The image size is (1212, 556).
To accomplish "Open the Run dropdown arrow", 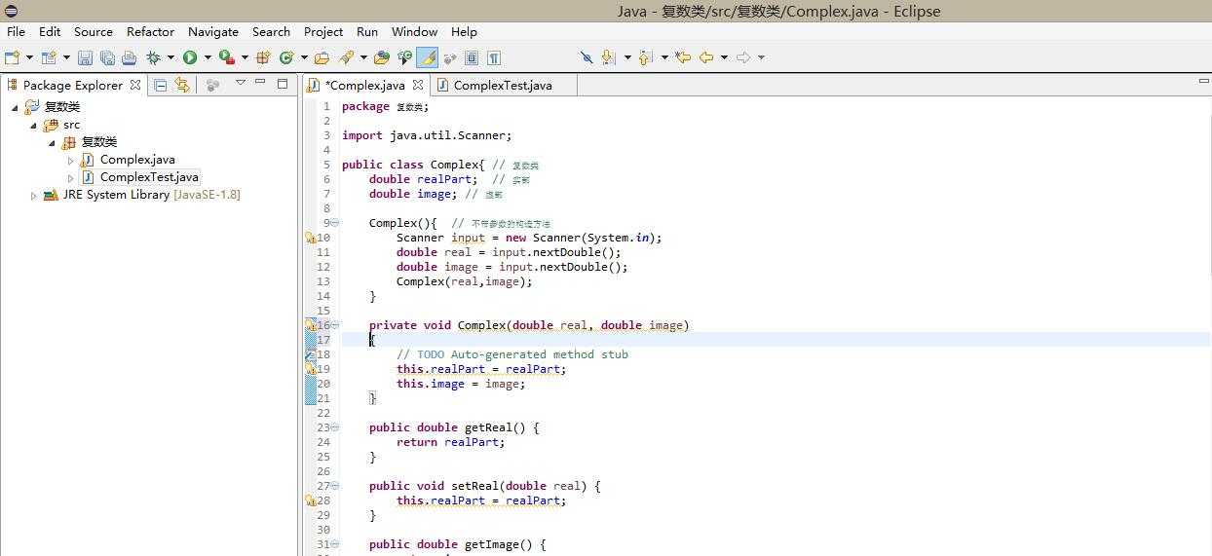I will pyautogui.click(x=208, y=57).
